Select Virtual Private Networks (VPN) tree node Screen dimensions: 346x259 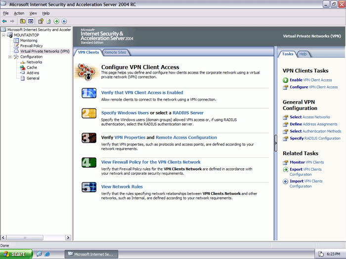(x=45, y=51)
